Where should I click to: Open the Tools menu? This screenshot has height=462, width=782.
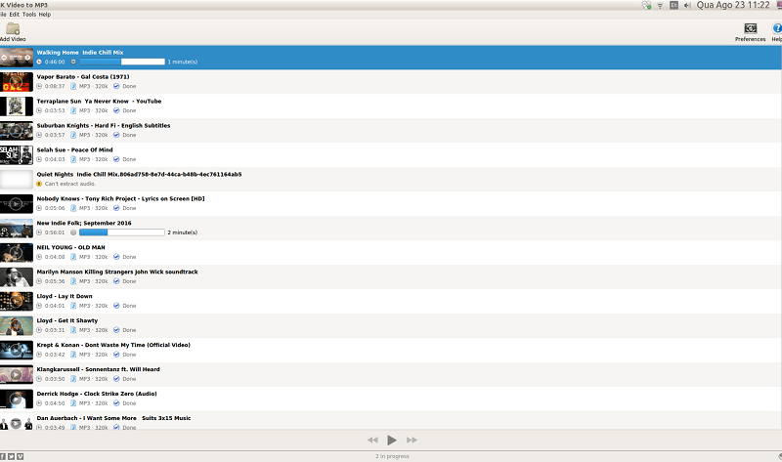pos(29,15)
